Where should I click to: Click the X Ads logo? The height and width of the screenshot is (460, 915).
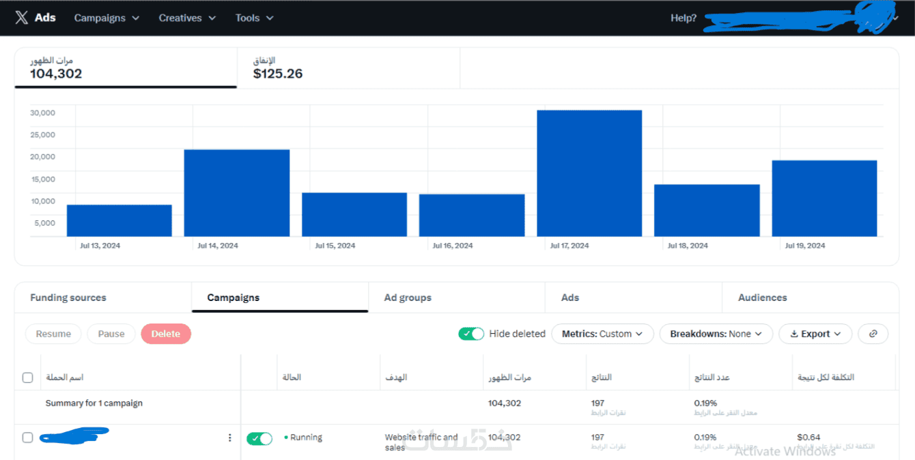pyautogui.click(x=36, y=18)
